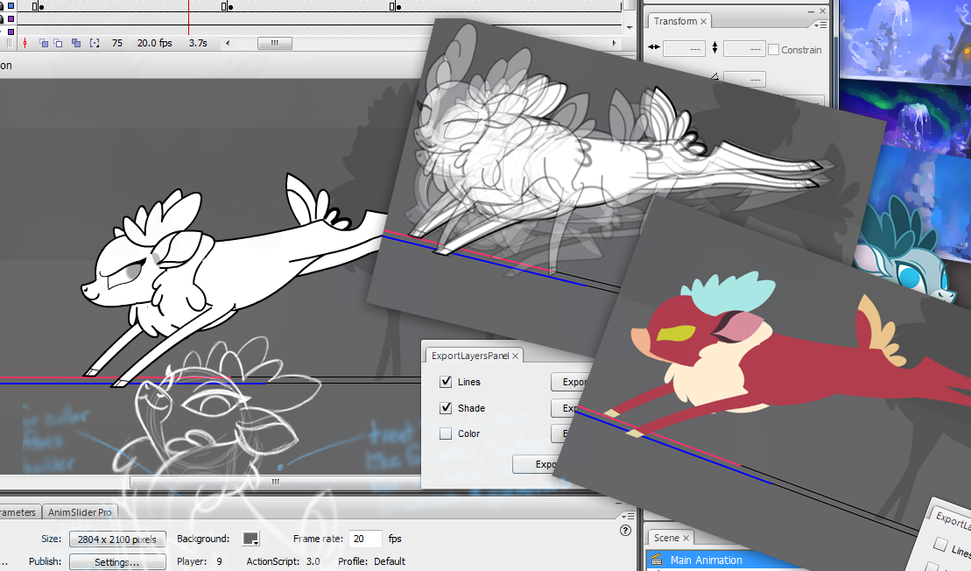Click the second layer's purple outline square
This screenshot has width=971, height=571.
11,19
